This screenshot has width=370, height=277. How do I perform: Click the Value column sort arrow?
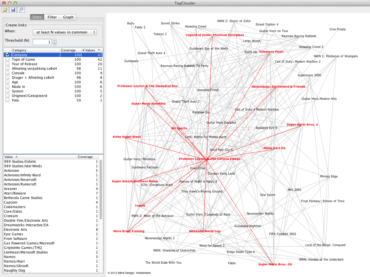[16, 157]
